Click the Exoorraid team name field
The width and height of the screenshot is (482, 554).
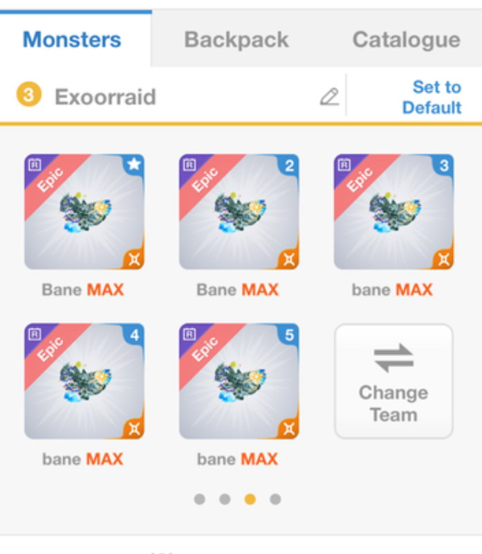coord(105,96)
